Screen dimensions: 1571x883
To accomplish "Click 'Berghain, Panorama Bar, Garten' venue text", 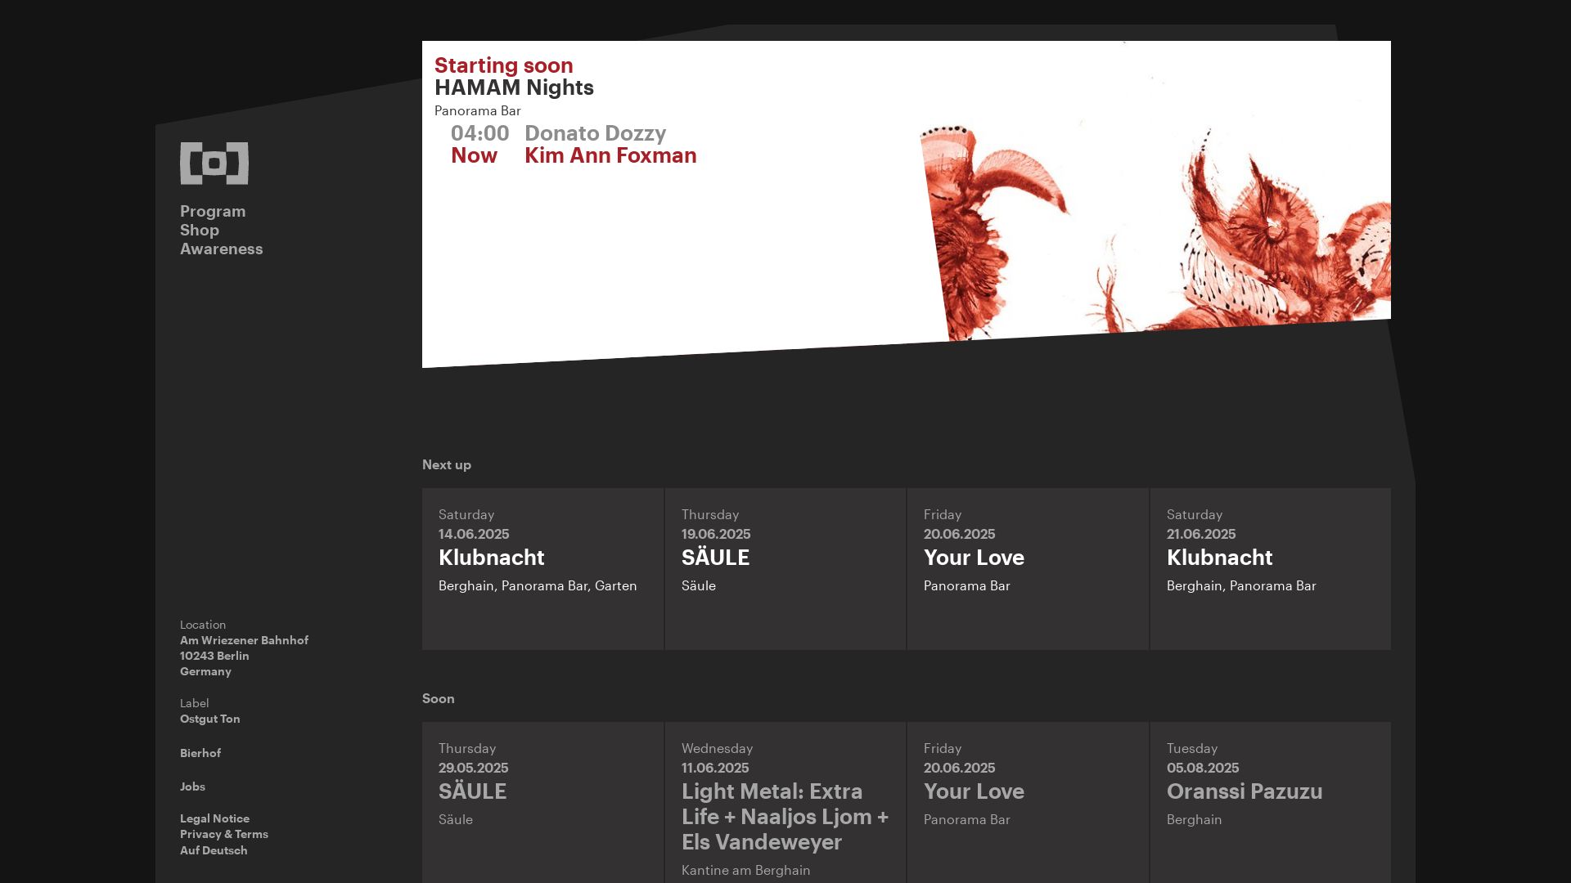I will pos(538,585).
